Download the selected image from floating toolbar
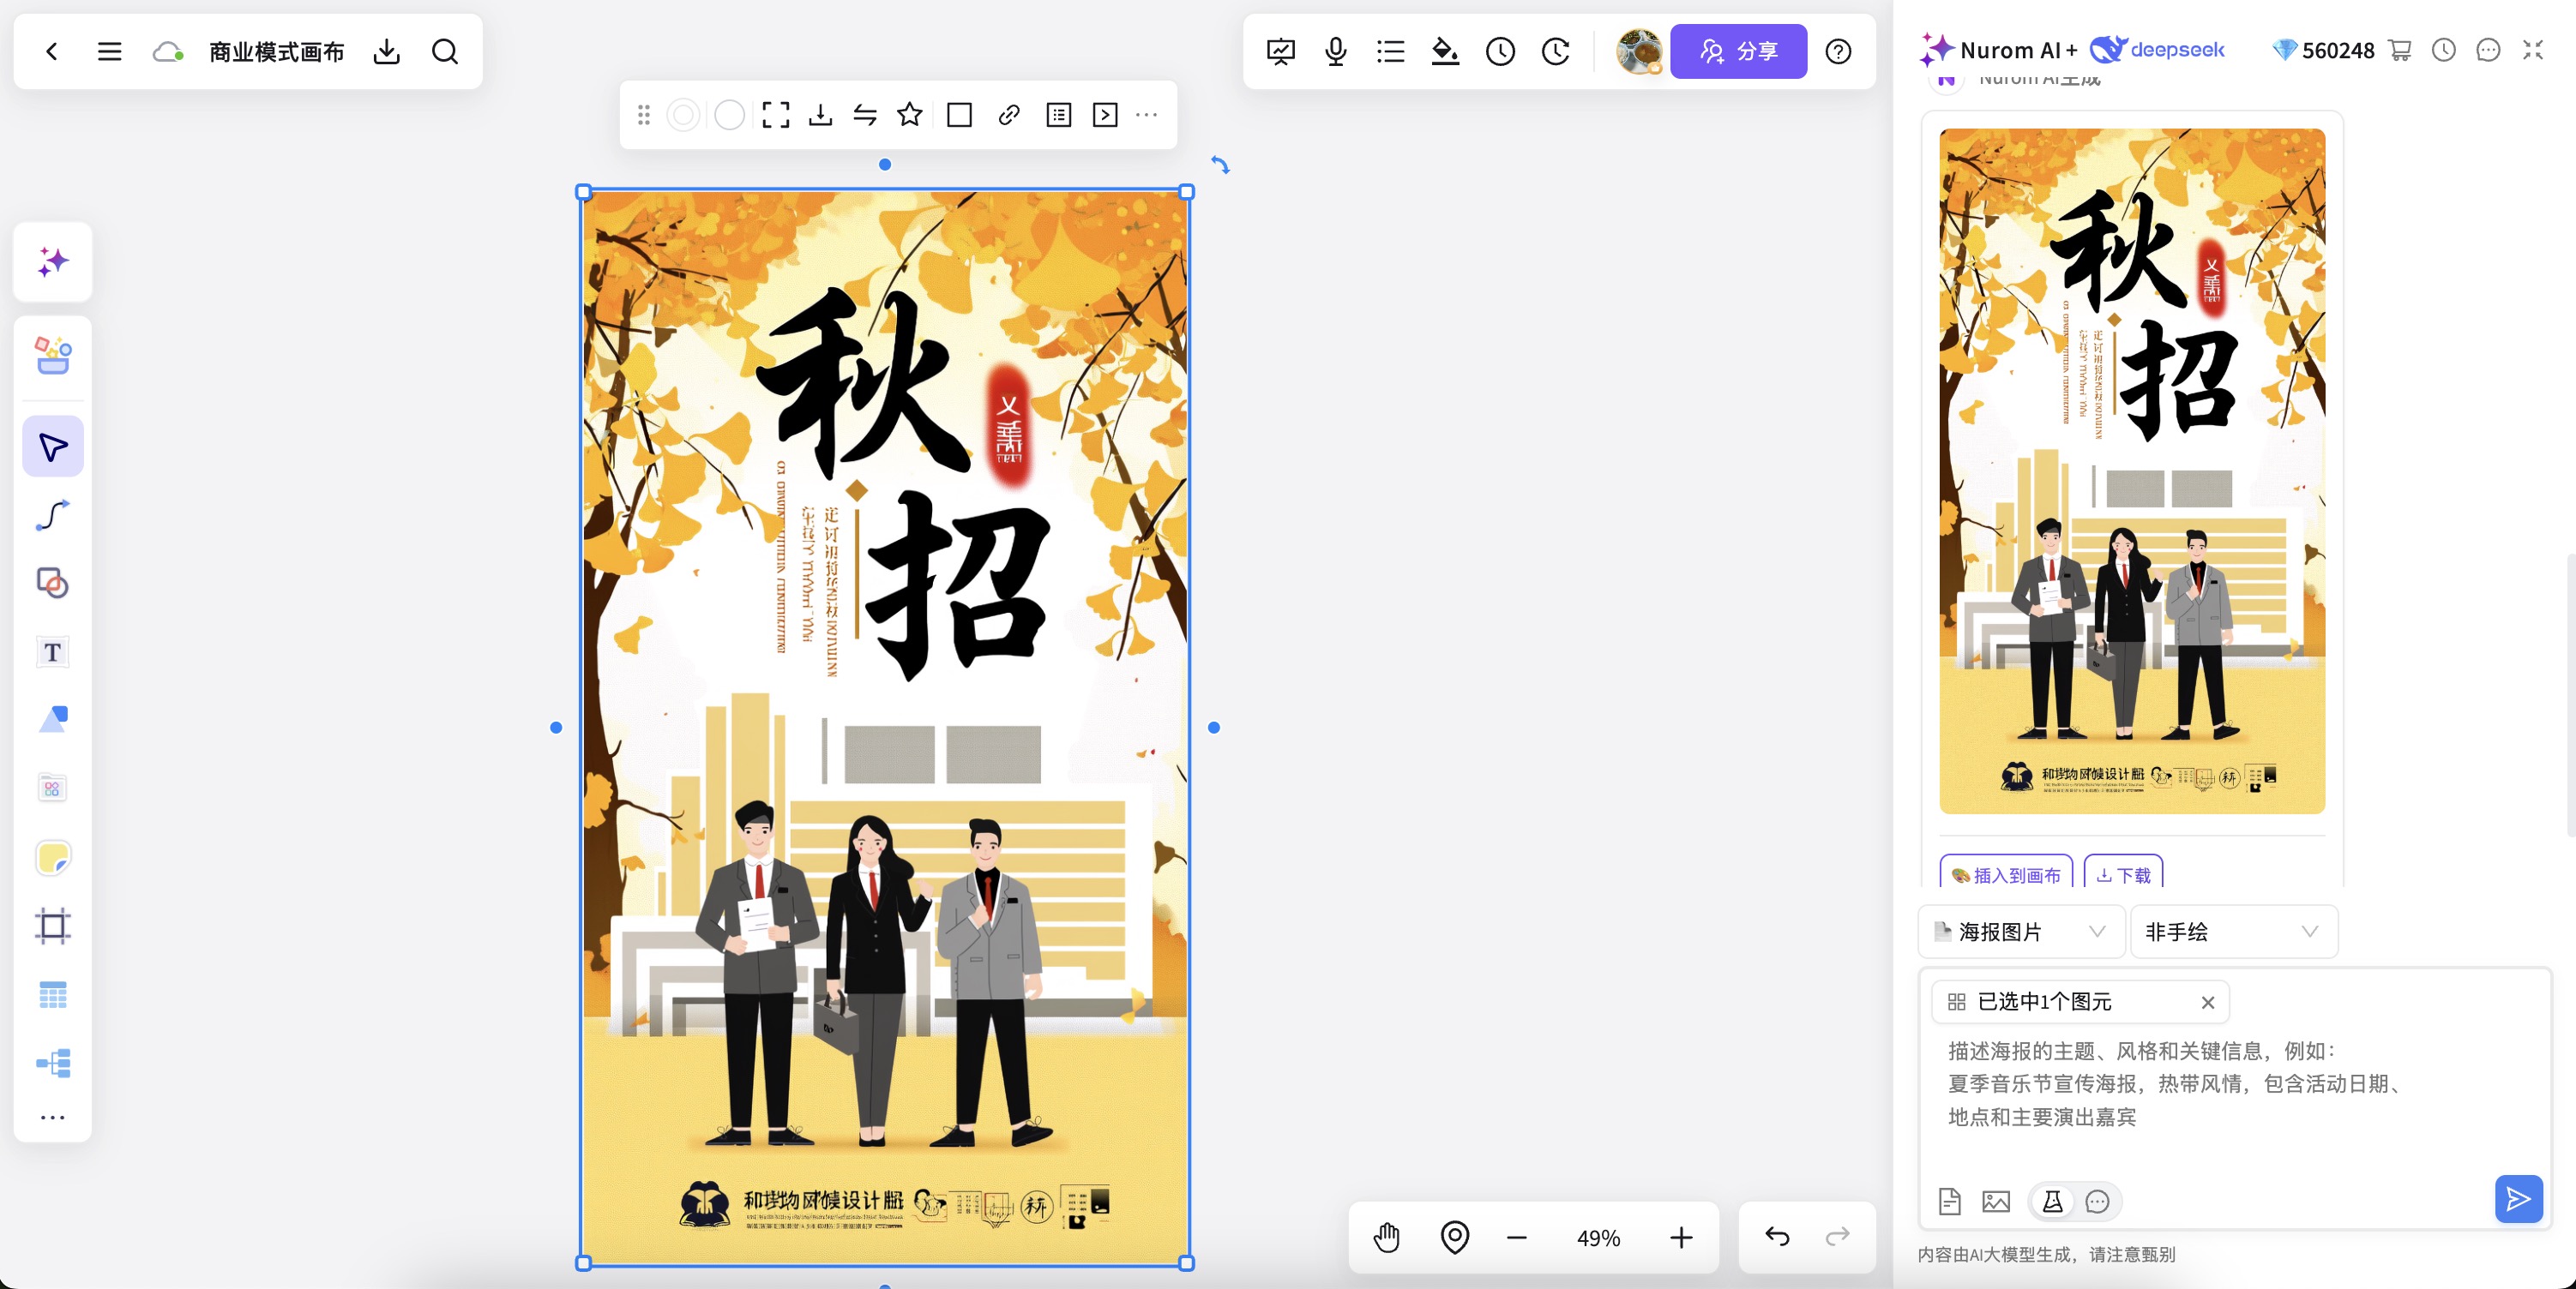 click(x=821, y=116)
